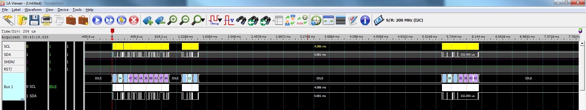Toggle the horizontal lines waveform mode button

(x=341, y=20)
